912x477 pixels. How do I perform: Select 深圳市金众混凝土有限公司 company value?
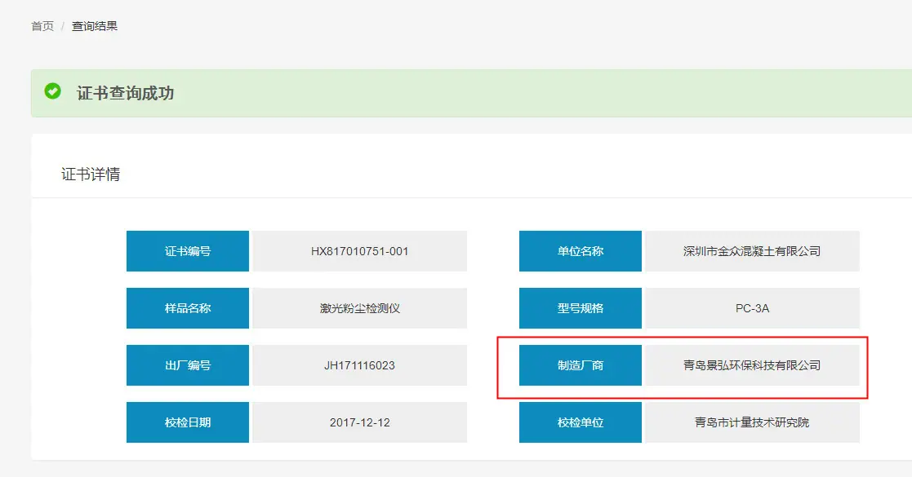click(752, 251)
